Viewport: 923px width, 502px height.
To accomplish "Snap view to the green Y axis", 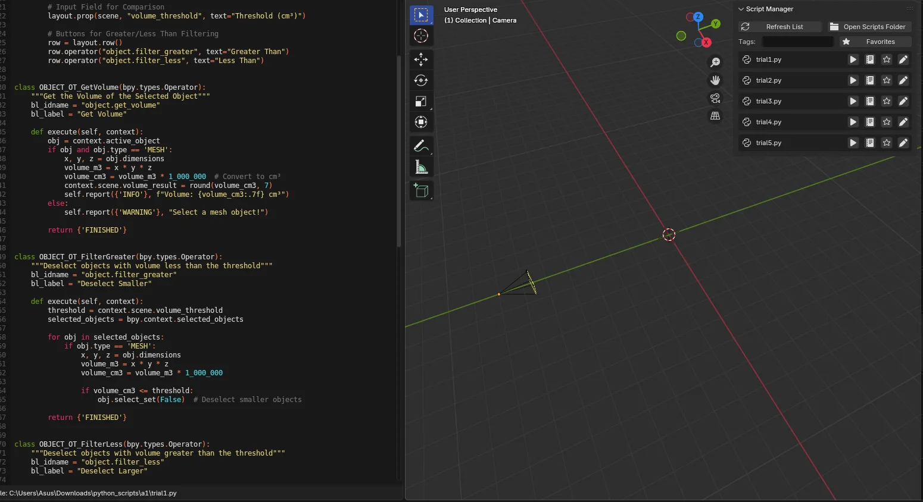I will tap(716, 24).
